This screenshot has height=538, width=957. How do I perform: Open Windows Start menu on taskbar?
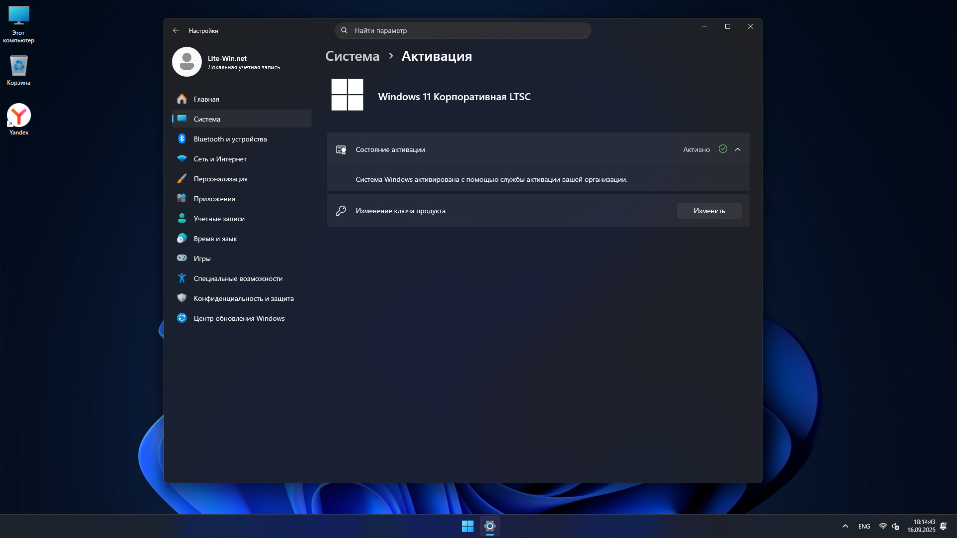(468, 526)
